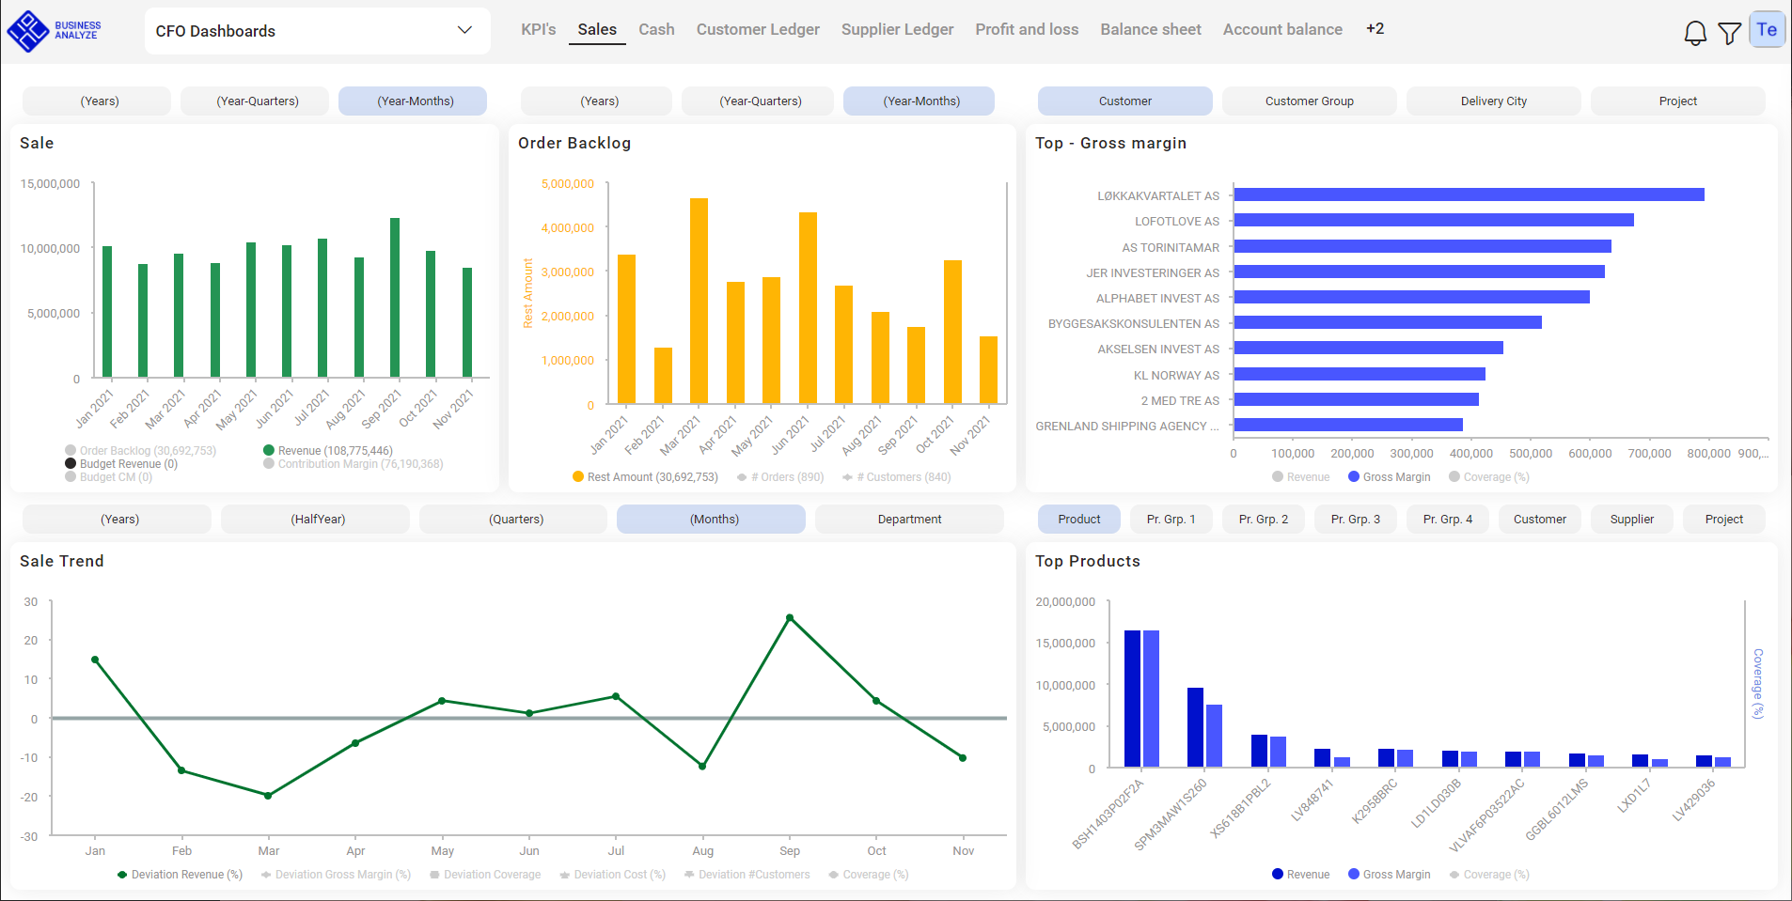This screenshot has height=901, width=1792.
Task: Show Deviation Cost (%) in Sale Trend
Action: 612,874
